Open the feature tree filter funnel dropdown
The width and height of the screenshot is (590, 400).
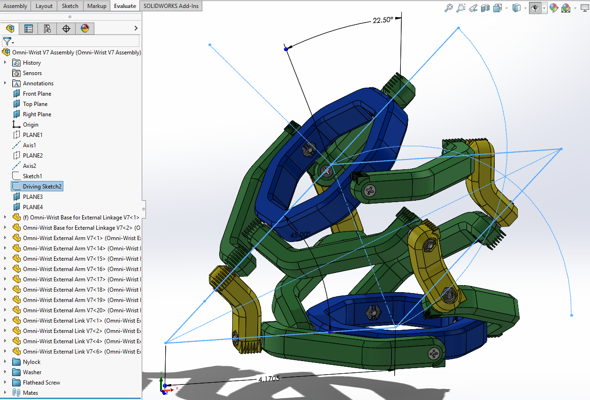pos(8,41)
